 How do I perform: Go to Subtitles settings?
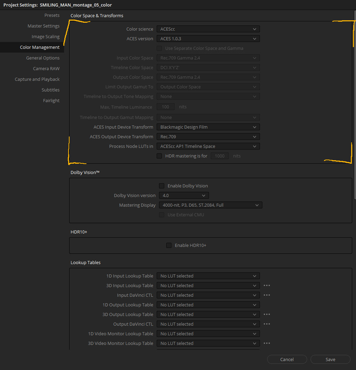(x=51, y=90)
